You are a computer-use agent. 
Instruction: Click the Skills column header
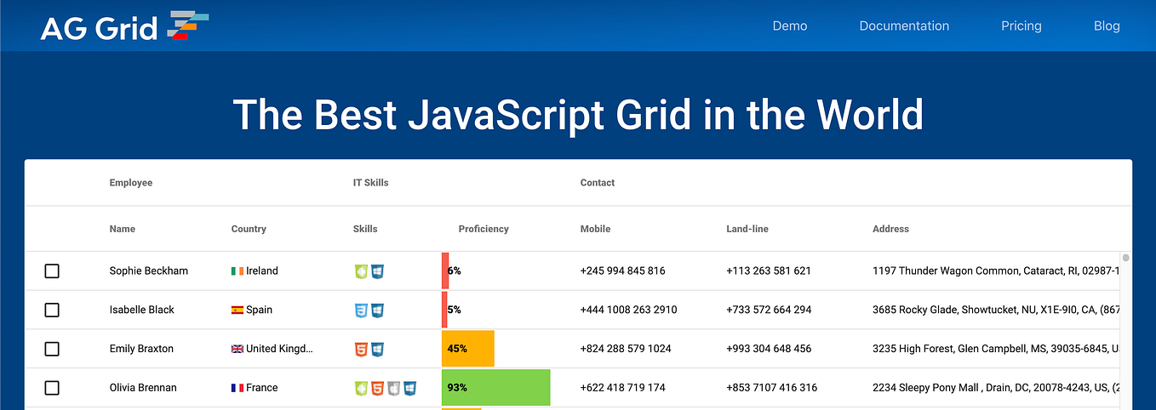(365, 229)
